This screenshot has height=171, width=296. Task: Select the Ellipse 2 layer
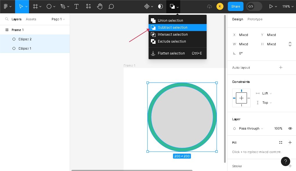[x=35, y=39]
